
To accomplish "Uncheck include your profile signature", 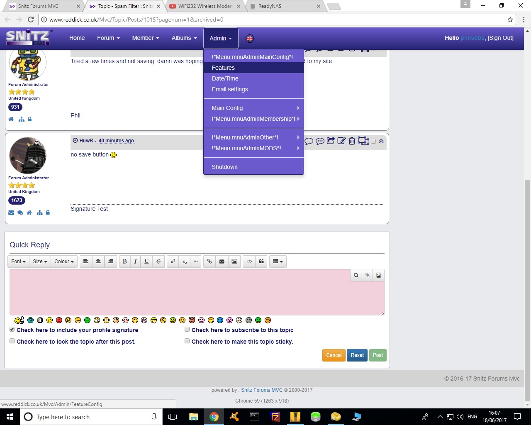I will click(12, 330).
